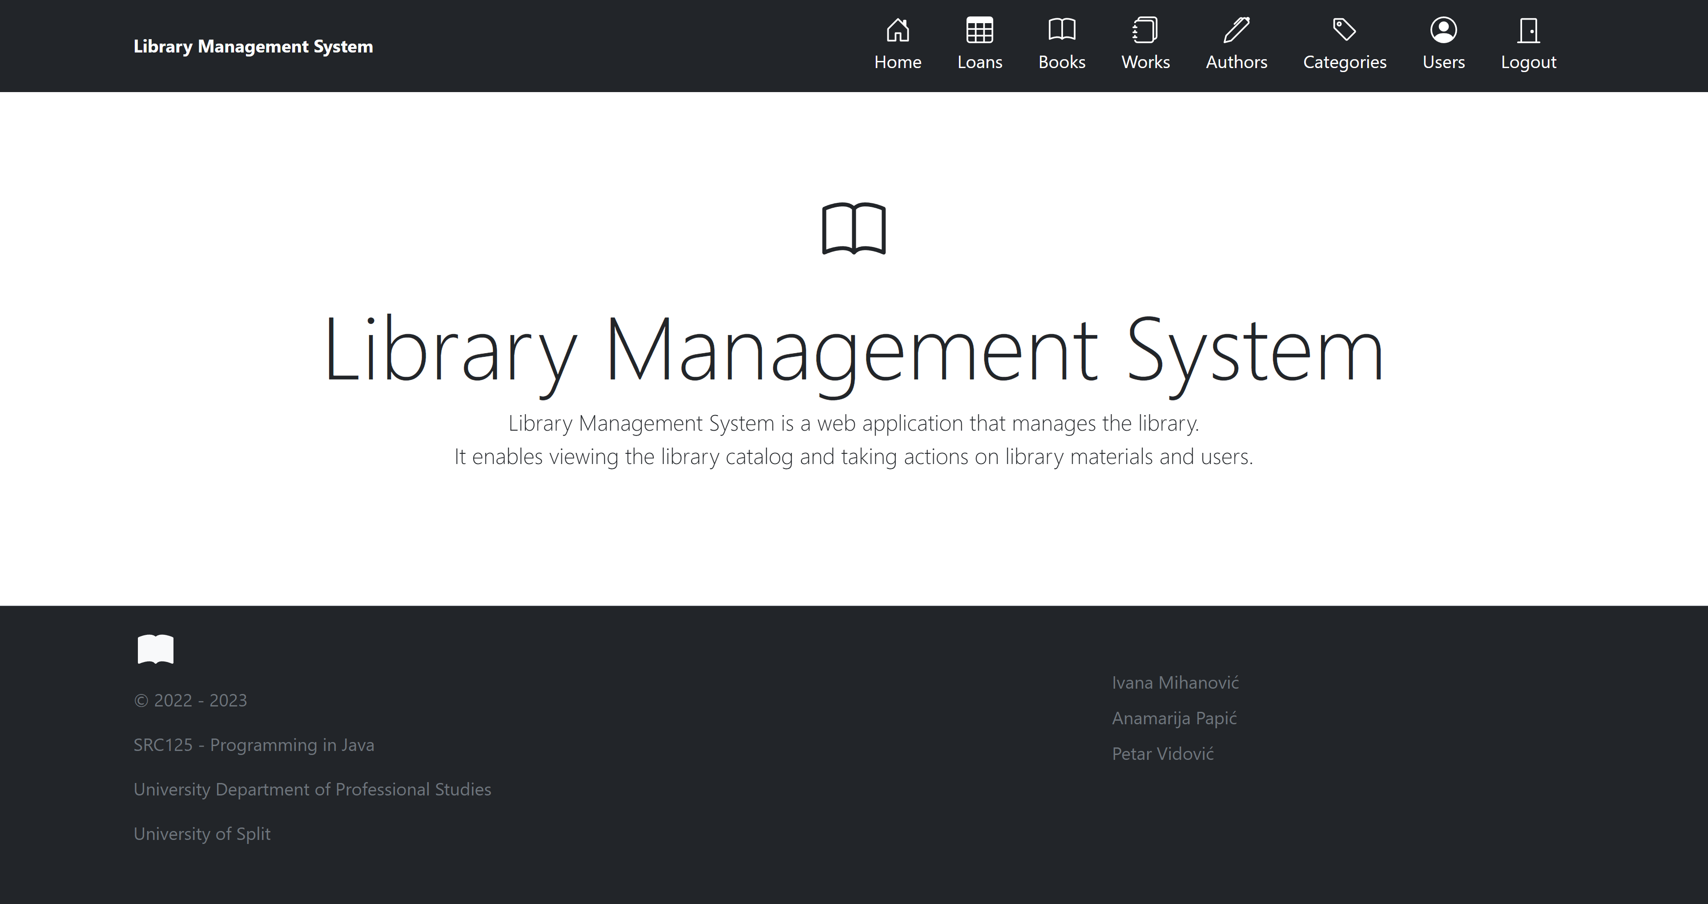Click the Library Management System logo text

253,46
